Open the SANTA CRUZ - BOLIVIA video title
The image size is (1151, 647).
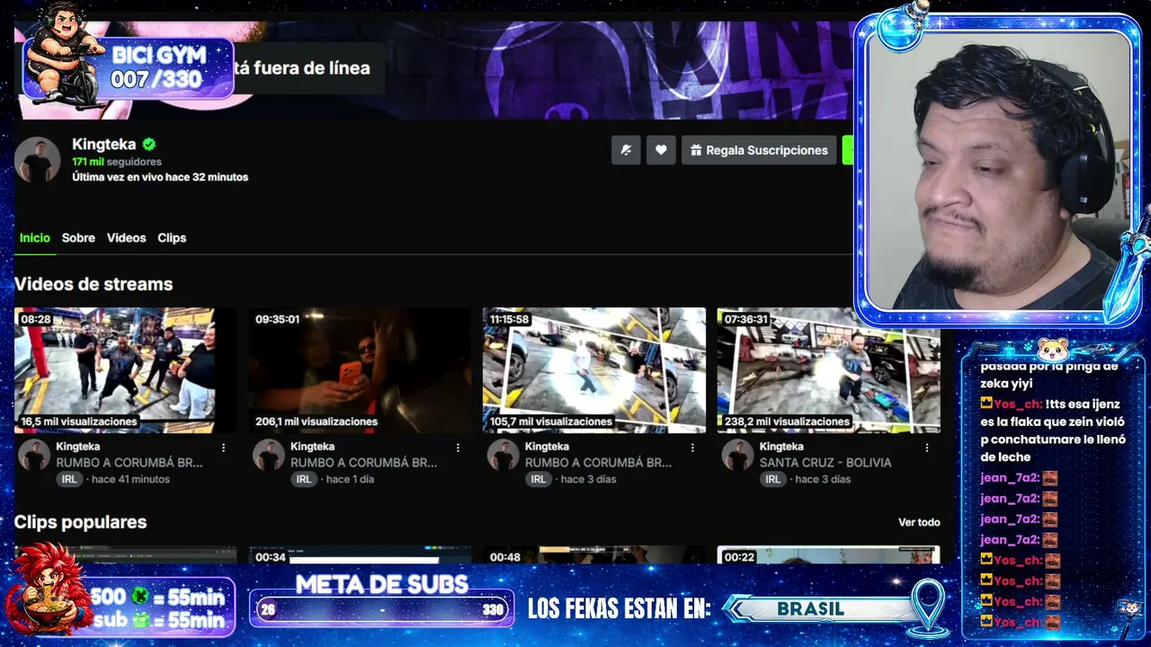825,463
